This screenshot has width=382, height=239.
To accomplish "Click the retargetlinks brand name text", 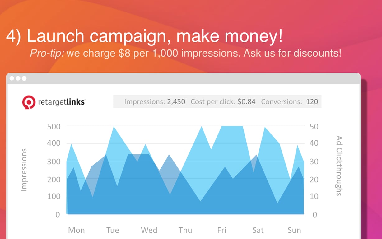I will pyautogui.click(x=61, y=102).
